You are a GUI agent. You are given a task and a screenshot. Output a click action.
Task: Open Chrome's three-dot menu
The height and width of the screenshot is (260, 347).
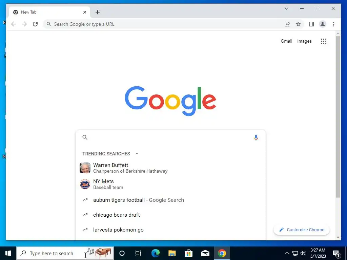333,24
